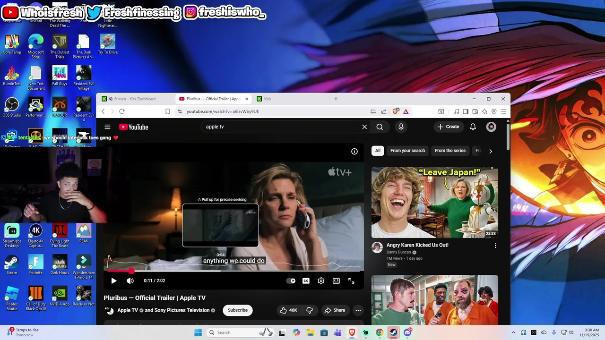The width and height of the screenshot is (605, 340).
Task: Bookmark this page in the Brave toolbar
Action: pyautogui.click(x=167, y=111)
